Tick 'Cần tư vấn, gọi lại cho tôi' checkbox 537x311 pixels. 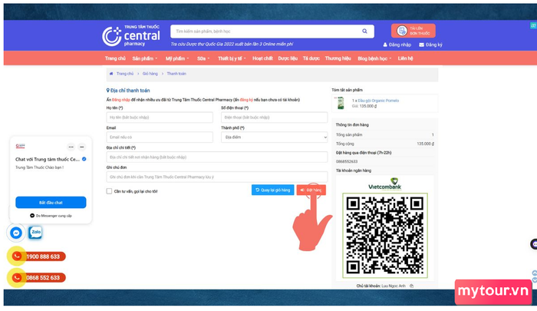click(109, 191)
